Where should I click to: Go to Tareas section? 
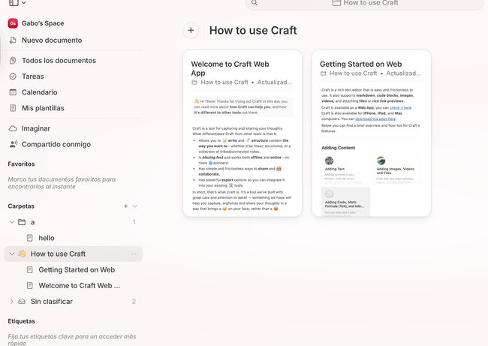click(32, 77)
